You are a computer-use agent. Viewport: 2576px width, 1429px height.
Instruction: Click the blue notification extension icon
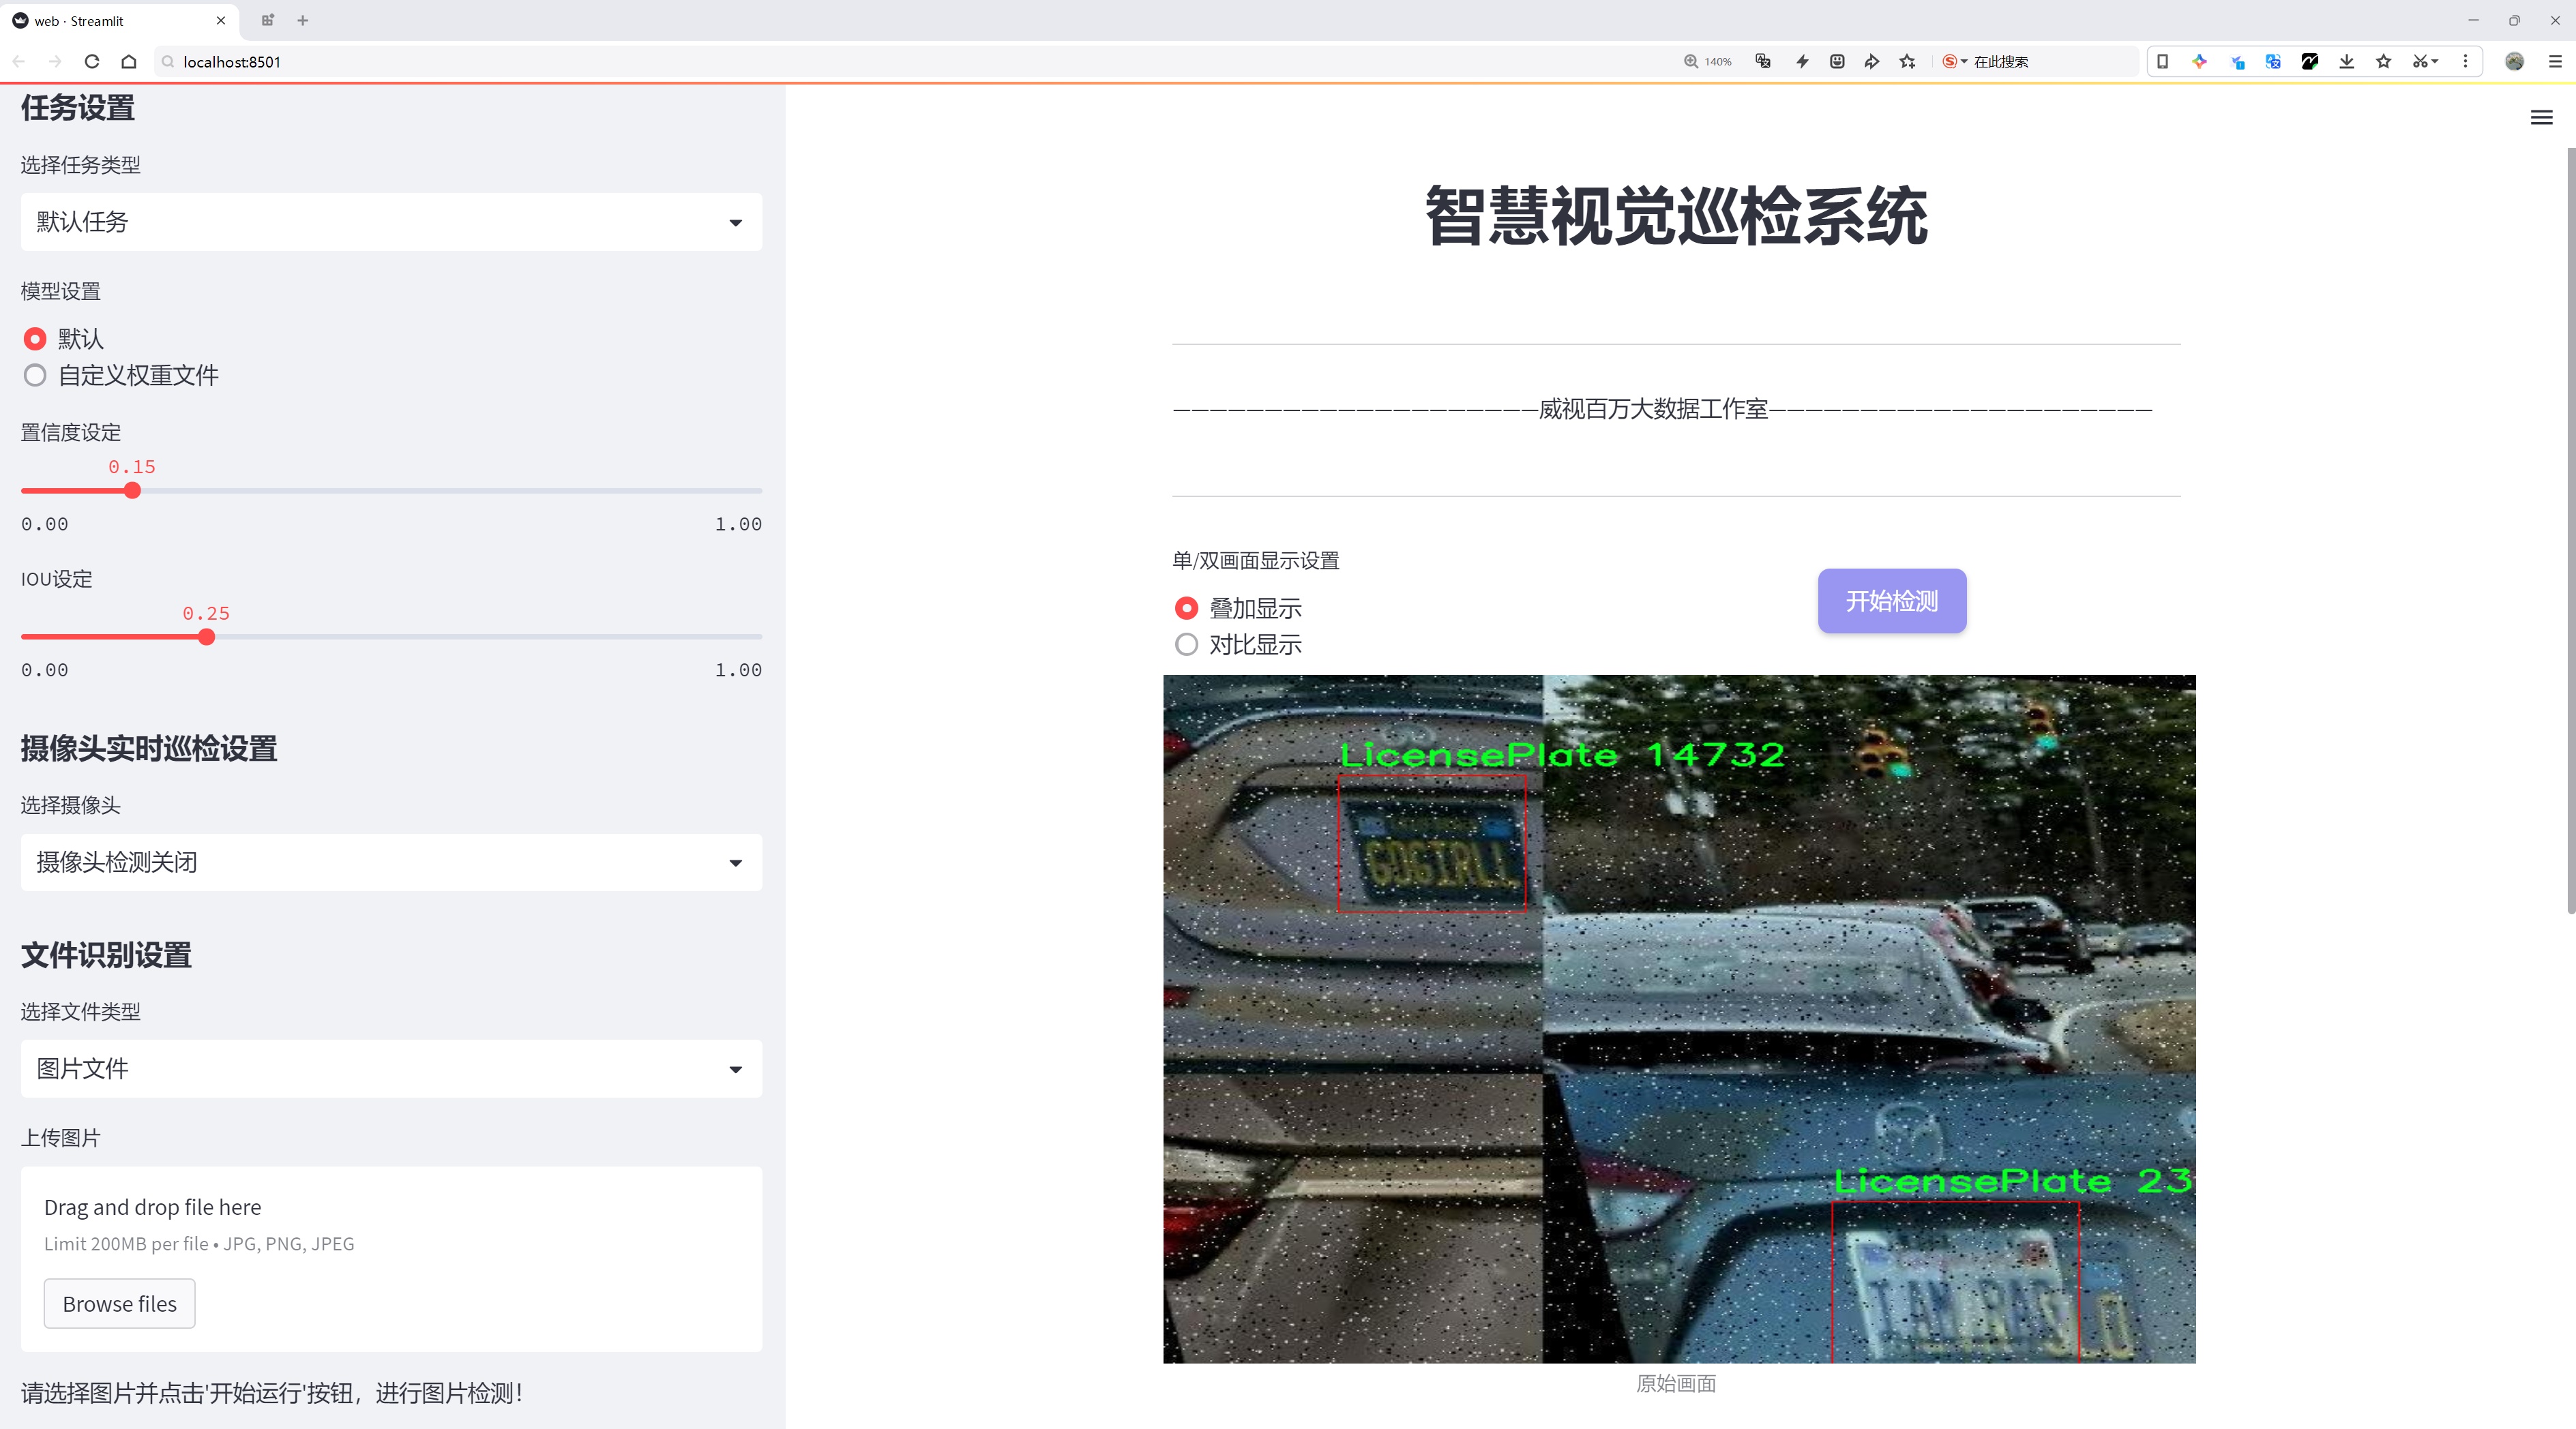(x=2237, y=62)
